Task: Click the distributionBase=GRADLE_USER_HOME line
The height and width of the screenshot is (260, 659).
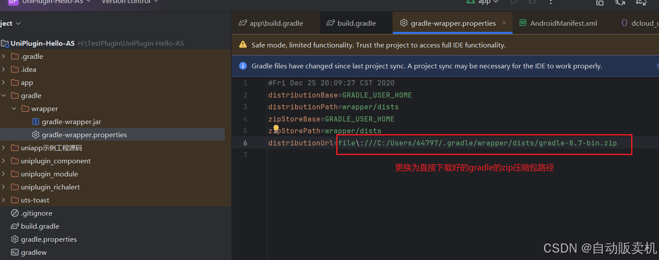Action: tap(340, 95)
